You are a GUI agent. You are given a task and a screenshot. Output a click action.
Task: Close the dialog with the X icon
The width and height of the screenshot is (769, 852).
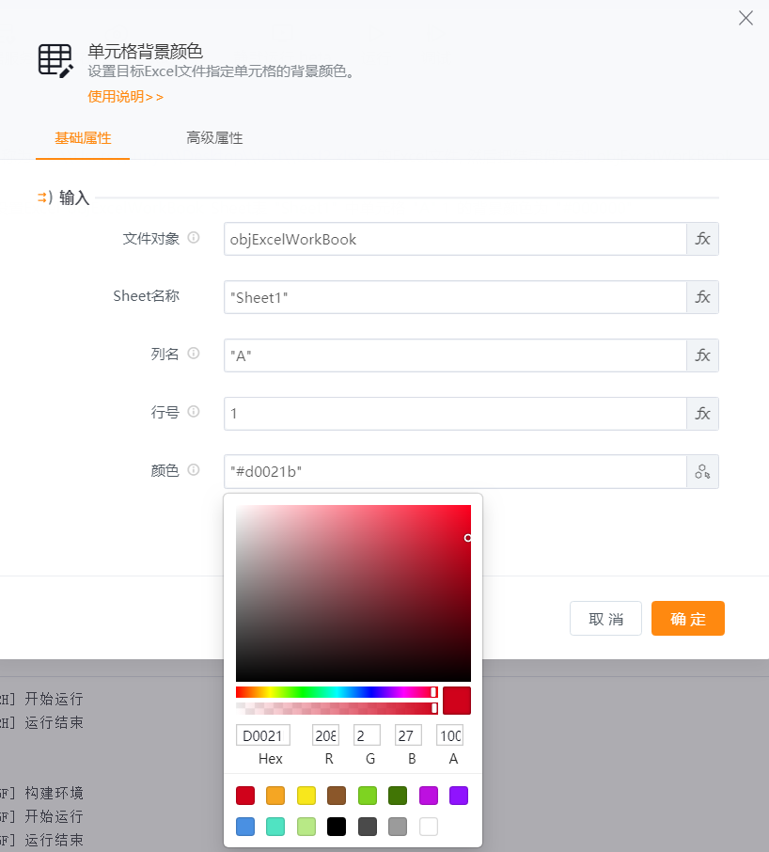pyautogui.click(x=745, y=18)
